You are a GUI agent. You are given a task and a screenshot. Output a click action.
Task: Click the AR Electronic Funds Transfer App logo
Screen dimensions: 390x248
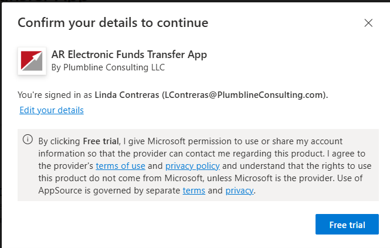point(32,61)
